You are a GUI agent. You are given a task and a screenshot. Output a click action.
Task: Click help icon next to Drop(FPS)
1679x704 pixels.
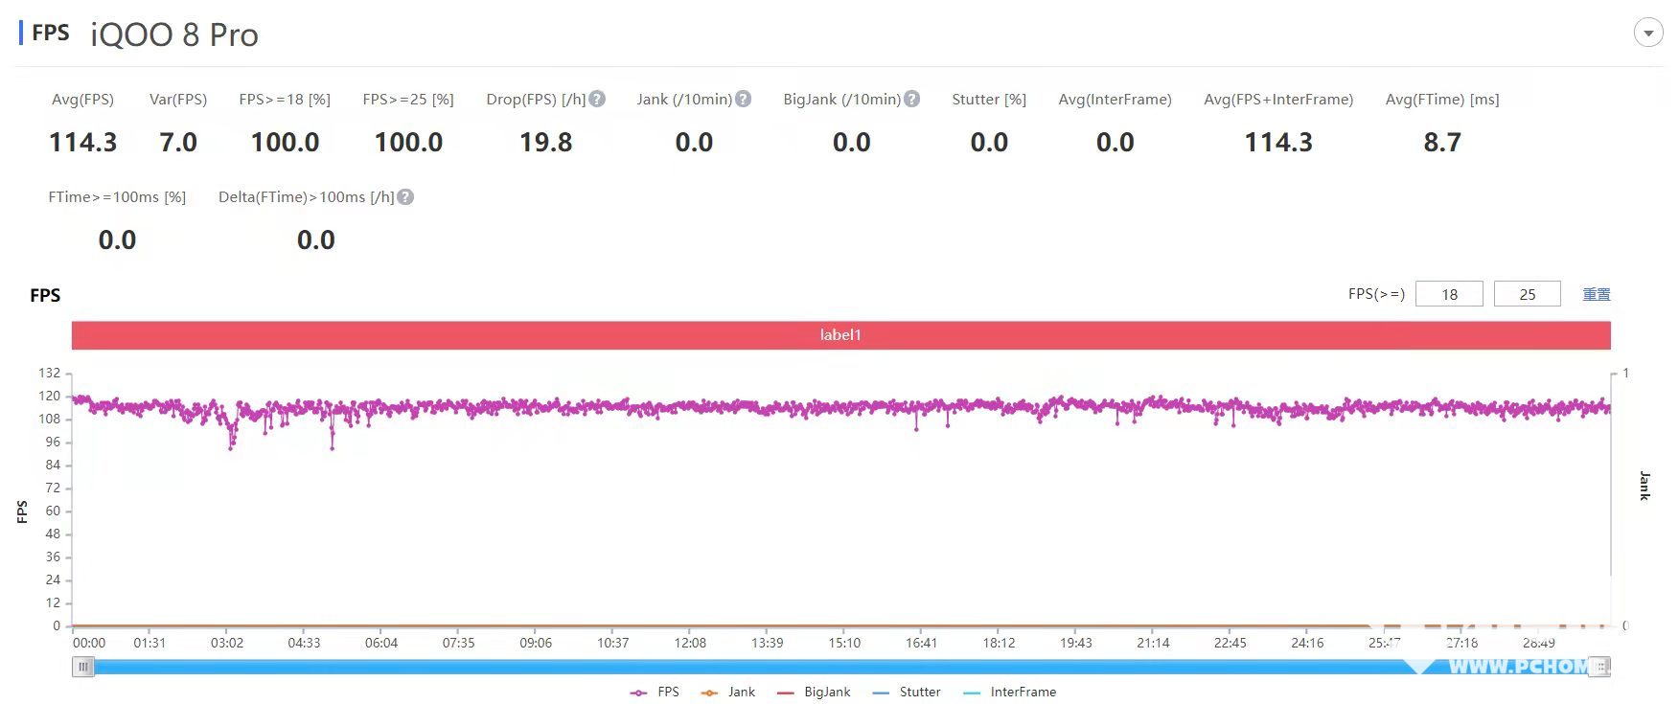click(x=597, y=99)
